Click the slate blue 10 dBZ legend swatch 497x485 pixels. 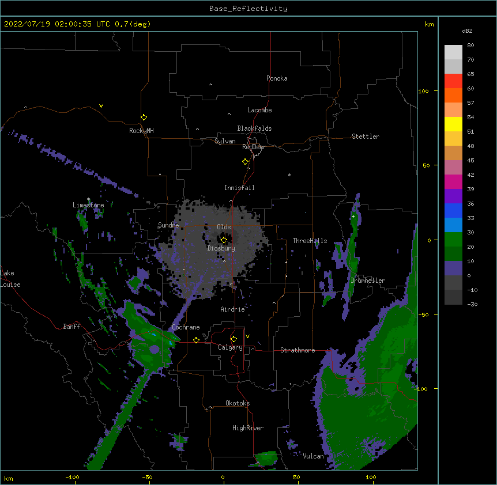(453, 268)
